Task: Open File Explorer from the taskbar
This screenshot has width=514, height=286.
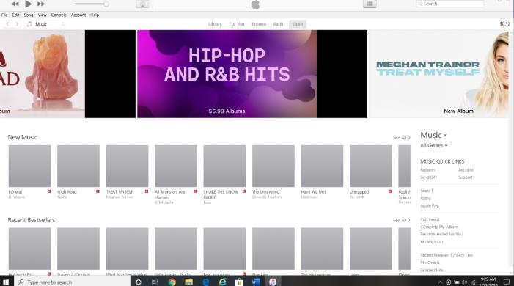Action: coord(188,282)
